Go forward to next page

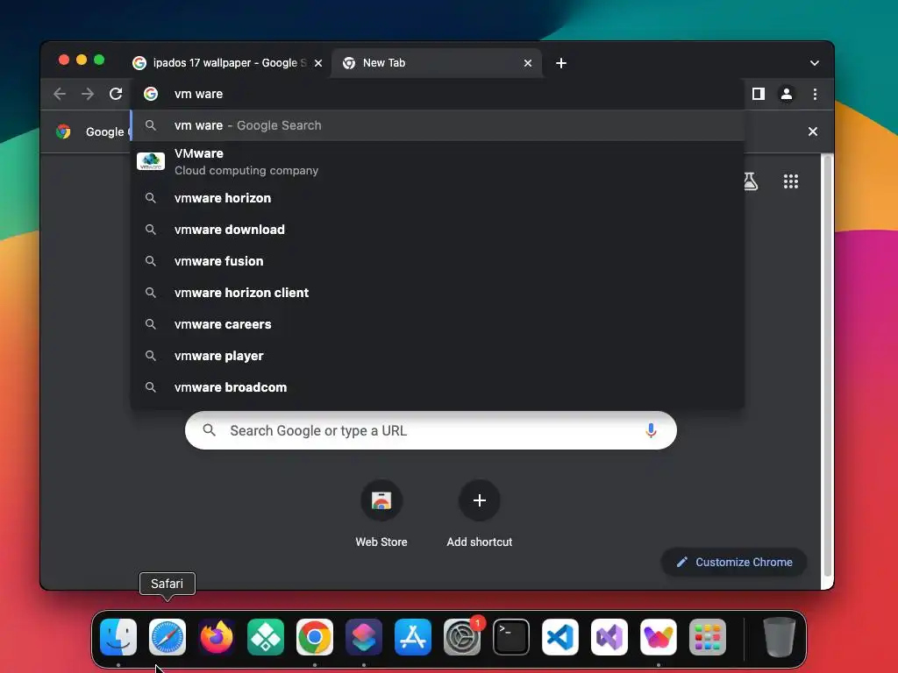(88, 94)
